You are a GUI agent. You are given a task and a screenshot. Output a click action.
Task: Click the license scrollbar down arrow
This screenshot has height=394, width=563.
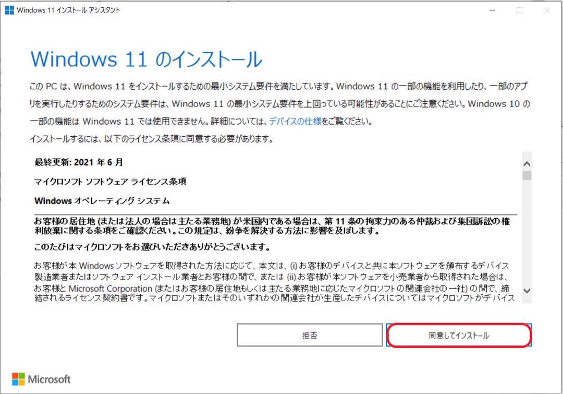coord(527,291)
